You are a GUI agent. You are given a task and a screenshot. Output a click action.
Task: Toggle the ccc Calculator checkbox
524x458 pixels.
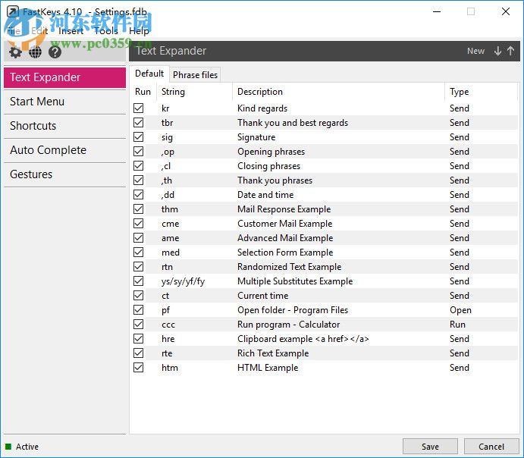138,324
